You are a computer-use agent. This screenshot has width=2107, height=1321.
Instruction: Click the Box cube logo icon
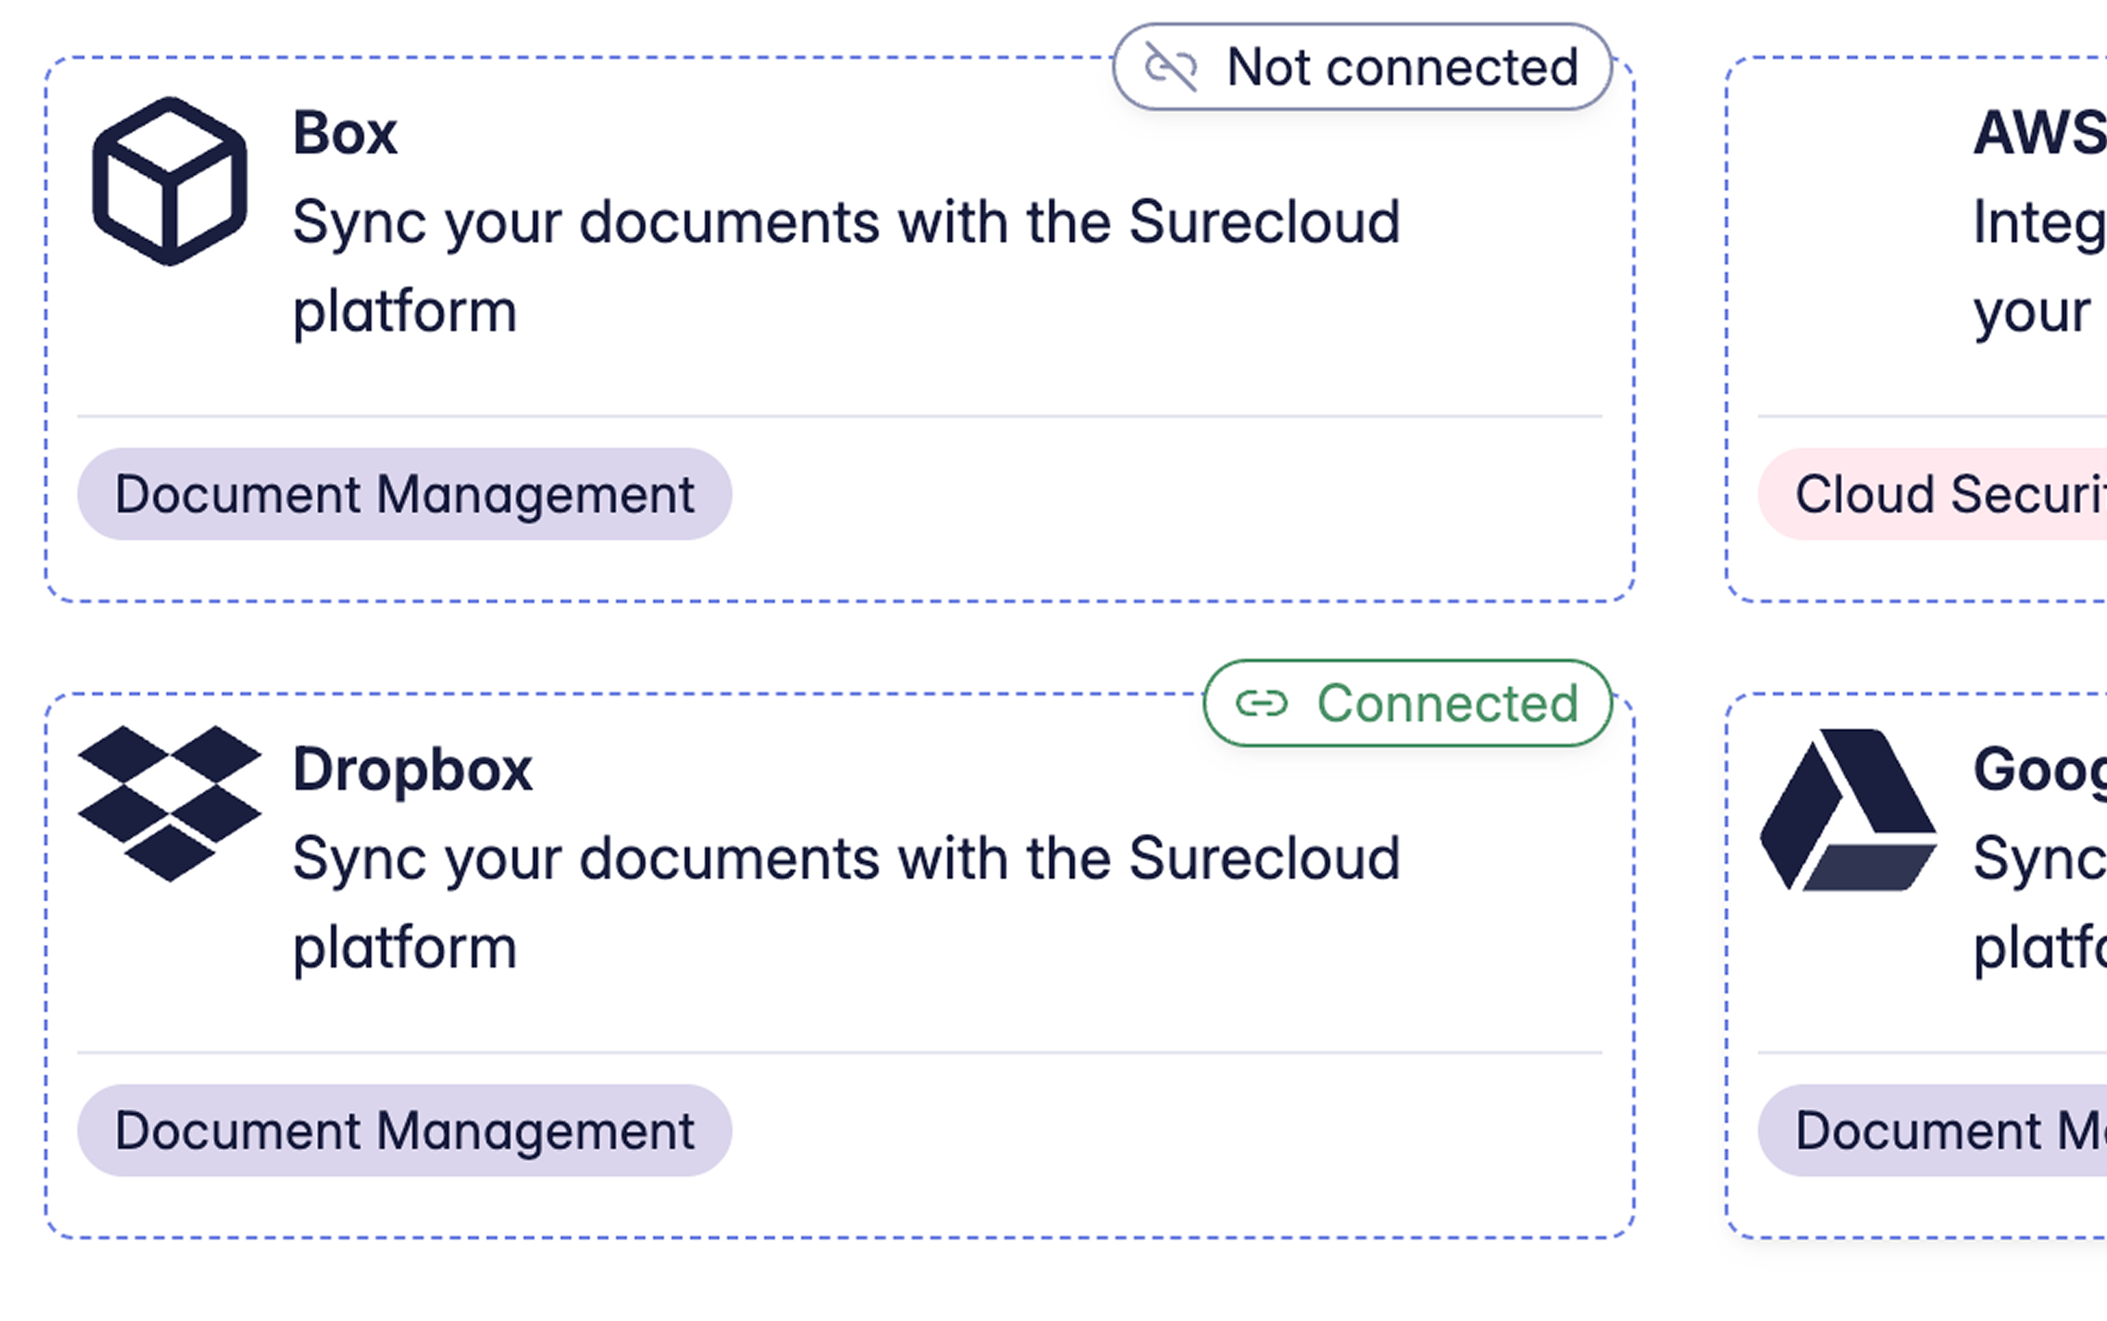169,181
